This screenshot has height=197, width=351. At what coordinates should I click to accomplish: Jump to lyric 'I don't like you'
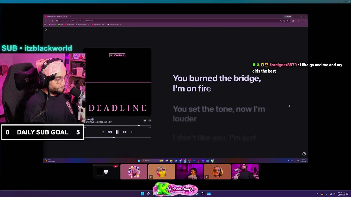(214, 138)
